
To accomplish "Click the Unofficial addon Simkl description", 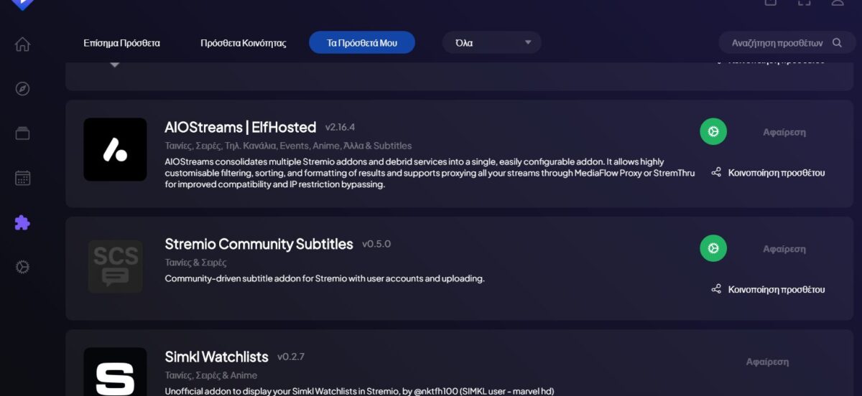I will tap(359, 391).
